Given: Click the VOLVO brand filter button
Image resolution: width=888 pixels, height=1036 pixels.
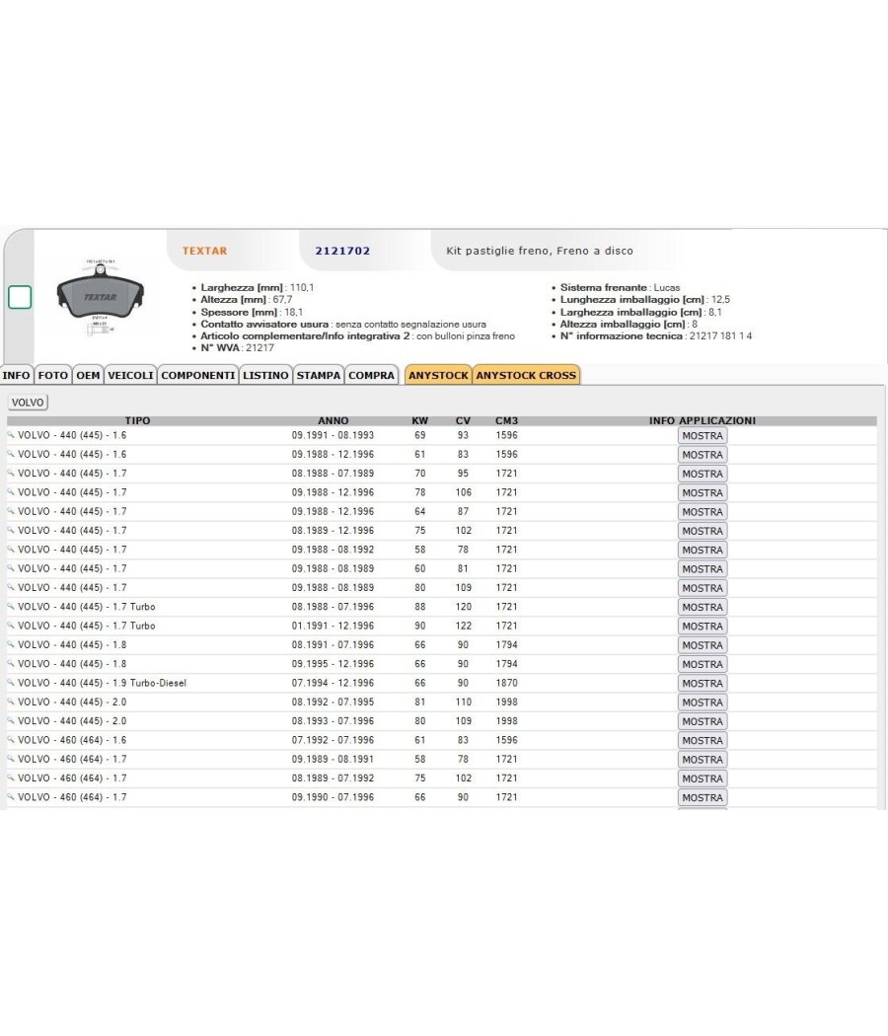Looking at the screenshot, I should coord(28,403).
